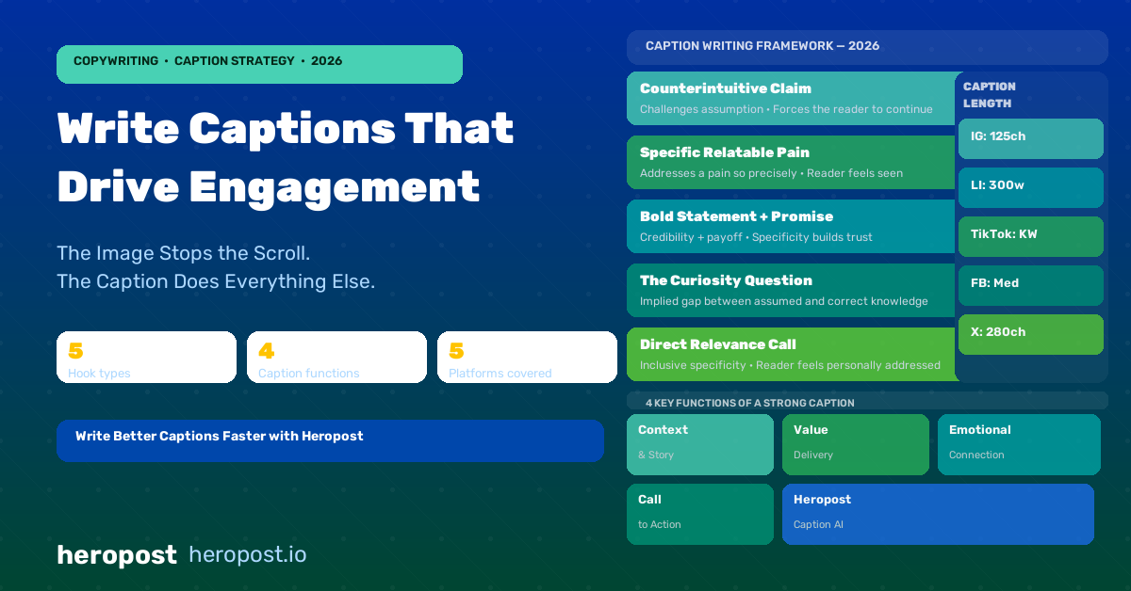Choose the Bold Statement + Promise card
The height and width of the screenshot is (591, 1131).
point(790,227)
